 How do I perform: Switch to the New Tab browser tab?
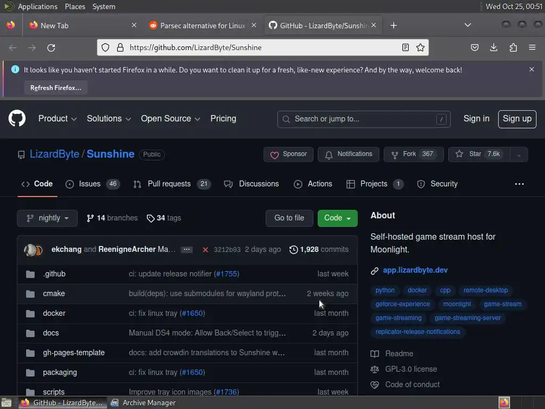(x=82, y=26)
